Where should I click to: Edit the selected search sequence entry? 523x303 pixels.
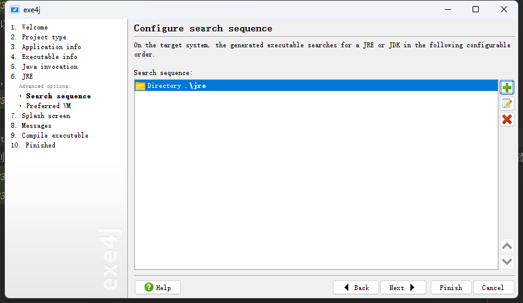[x=506, y=104]
